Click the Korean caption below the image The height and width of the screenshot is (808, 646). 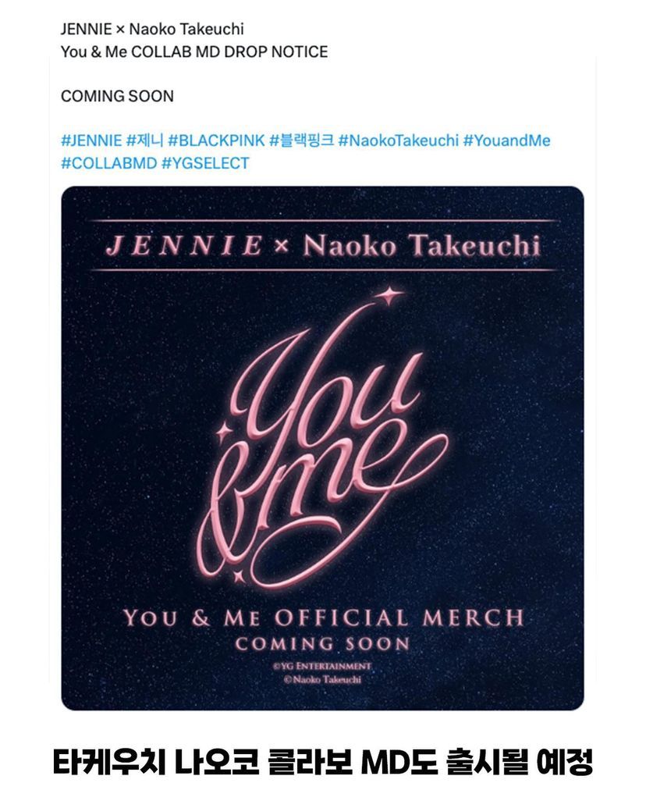pyautogui.click(x=323, y=762)
